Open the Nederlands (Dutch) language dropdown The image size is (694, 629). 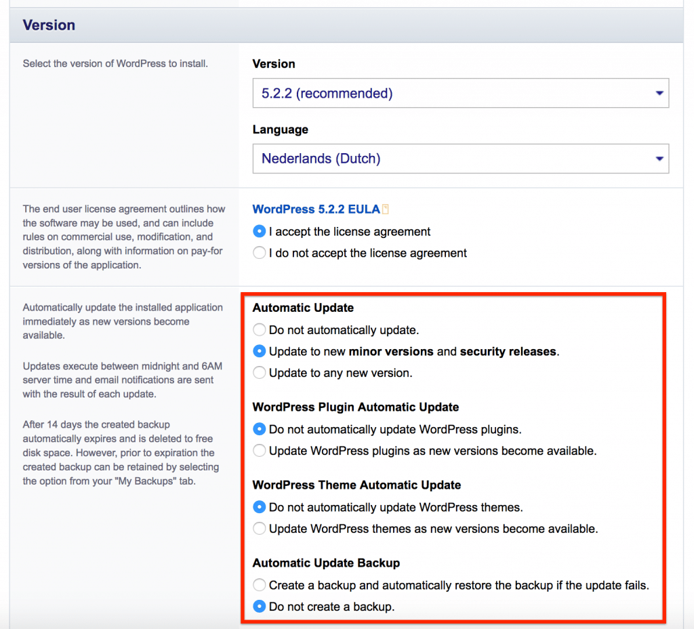(x=447, y=159)
